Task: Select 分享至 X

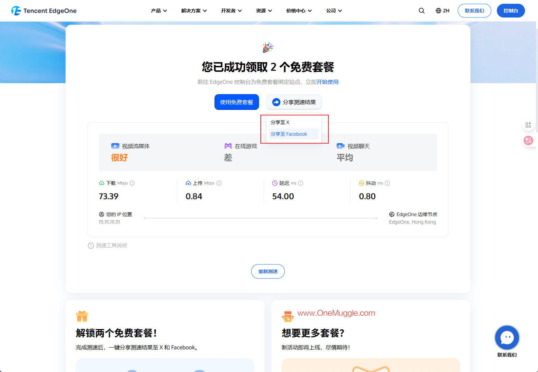Action: tap(294, 122)
